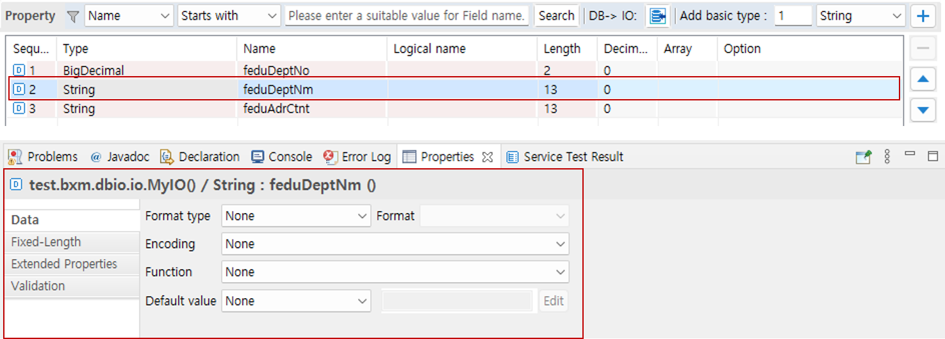Viewport: 945px width, 339px height.
Task: Click the DB-> IO import icon
Action: pyautogui.click(x=657, y=16)
